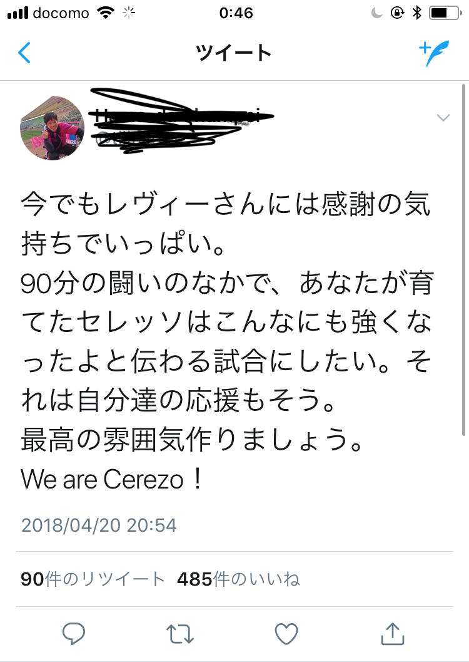Tap the Bluetooth status icon
The width and height of the screenshot is (469, 662).
(x=418, y=13)
